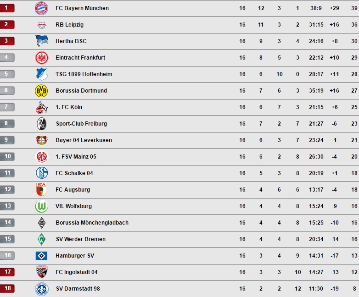Click the Sport-Club Freiburg team name
Screen dimensions: 359x297
pyautogui.click(x=81, y=124)
